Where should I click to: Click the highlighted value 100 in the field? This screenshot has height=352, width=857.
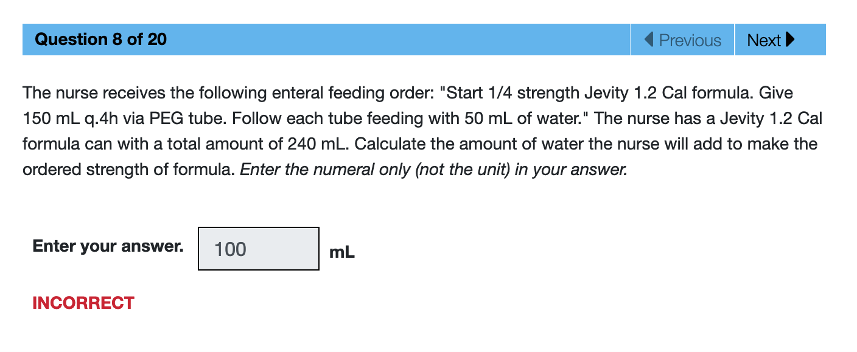(x=229, y=249)
